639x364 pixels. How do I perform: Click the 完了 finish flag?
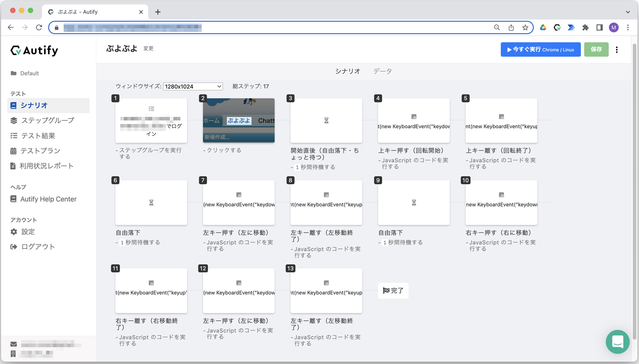[x=393, y=290]
